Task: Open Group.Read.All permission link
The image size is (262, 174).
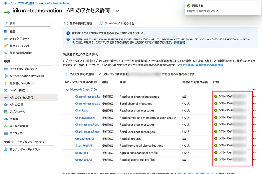Action: point(85,139)
